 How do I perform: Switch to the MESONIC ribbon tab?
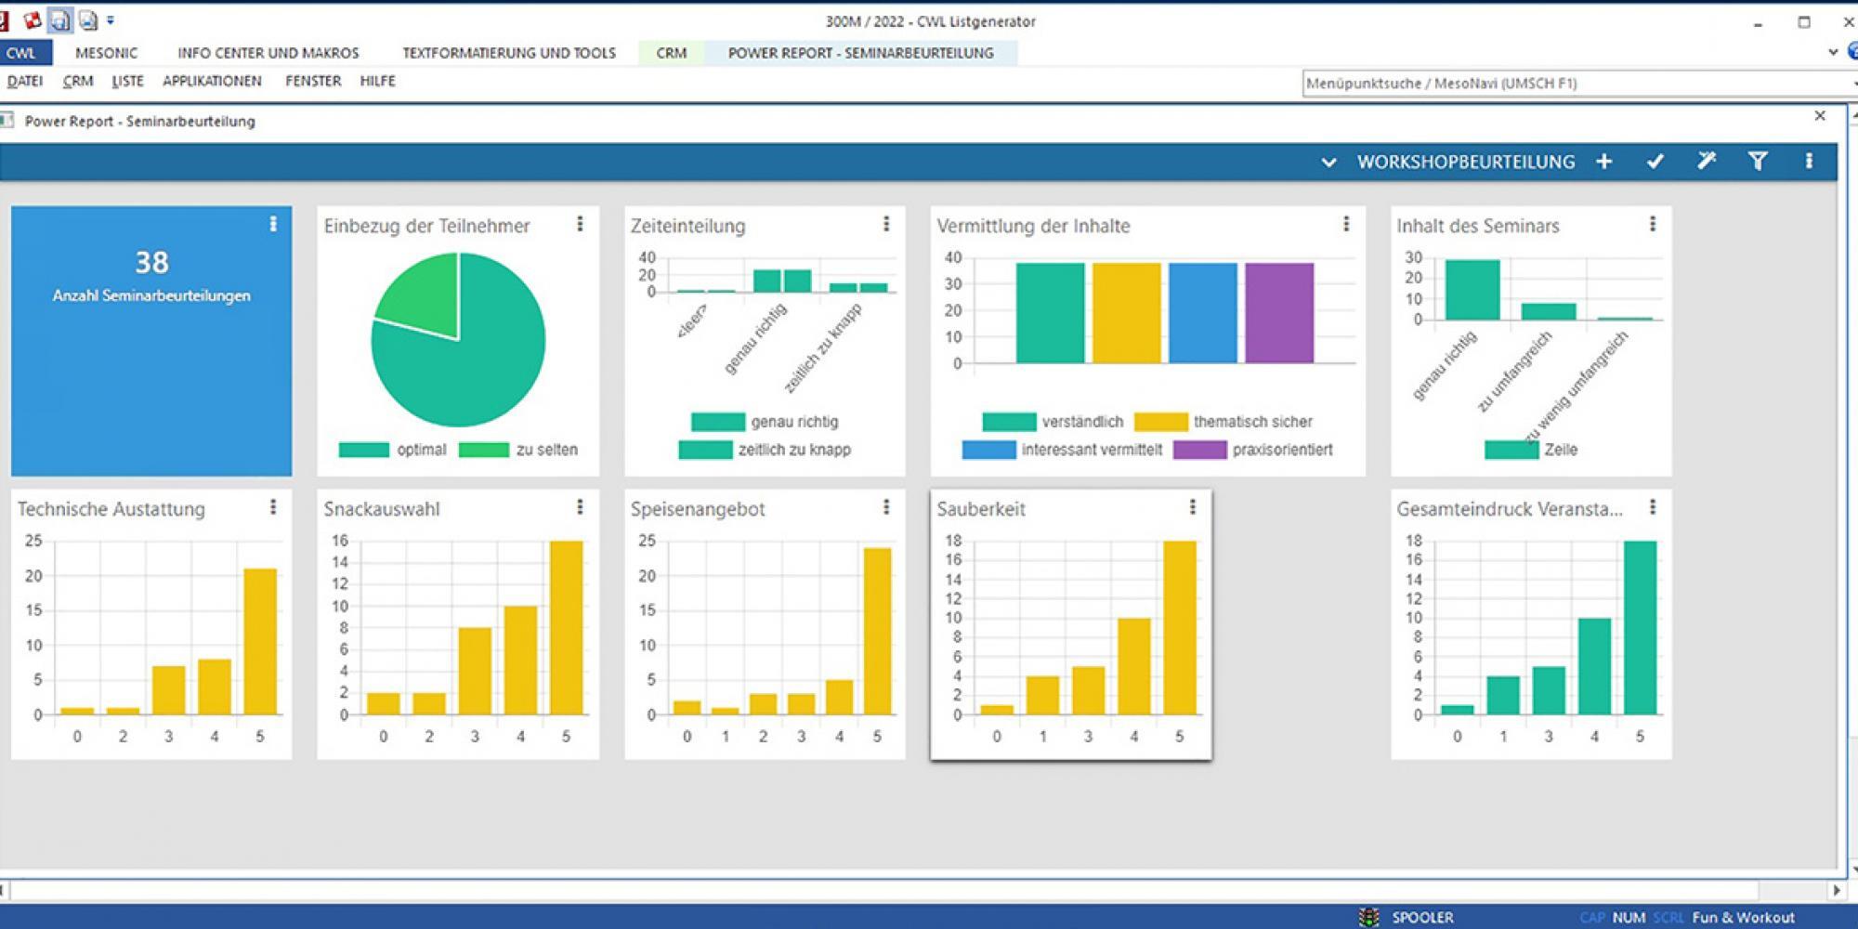click(106, 53)
